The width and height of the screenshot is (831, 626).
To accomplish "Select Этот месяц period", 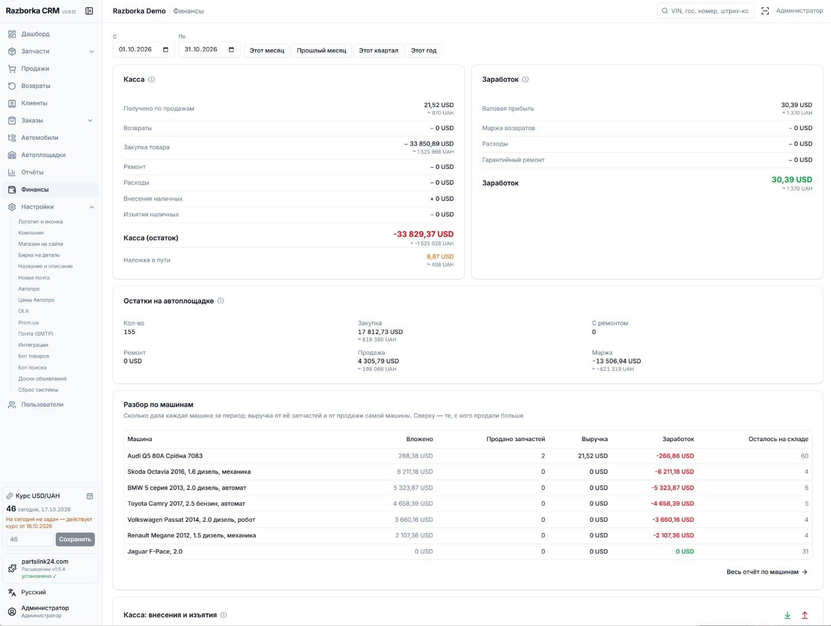I will [267, 51].
